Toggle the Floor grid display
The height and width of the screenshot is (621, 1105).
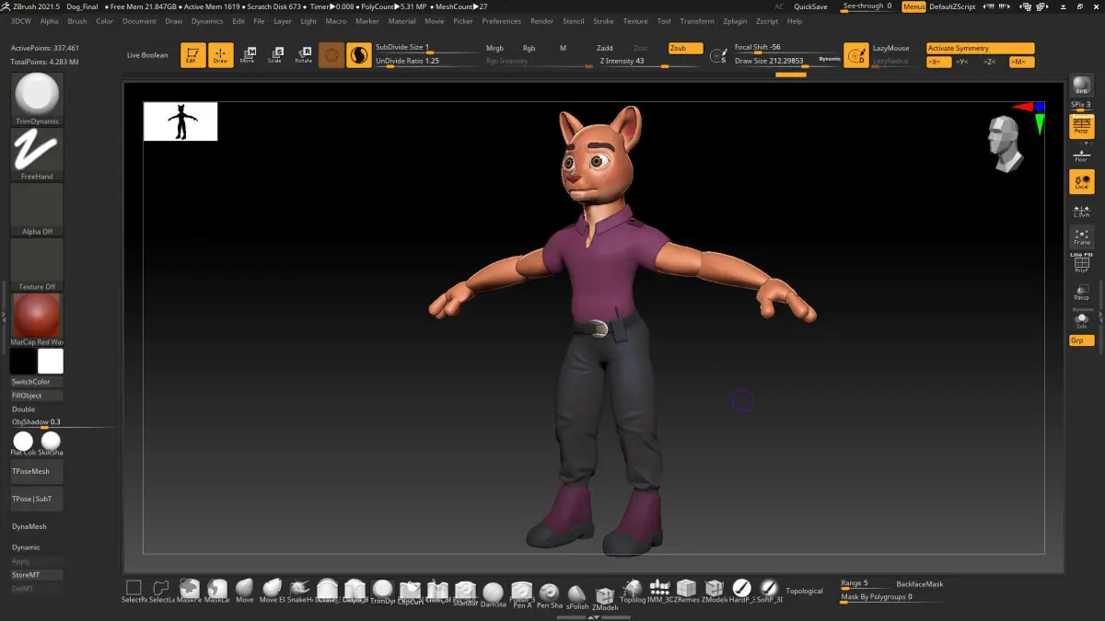[x=1082, y=155]
